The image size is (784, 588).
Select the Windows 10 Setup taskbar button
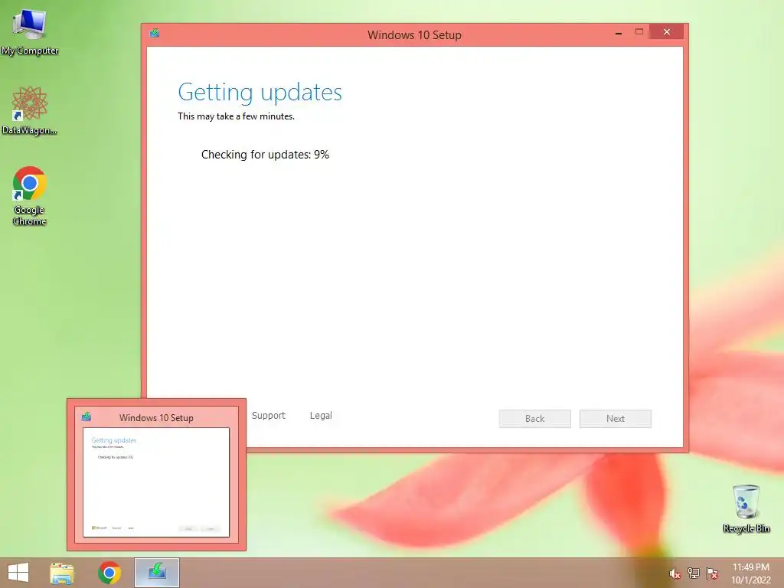(x=156, y=573)
